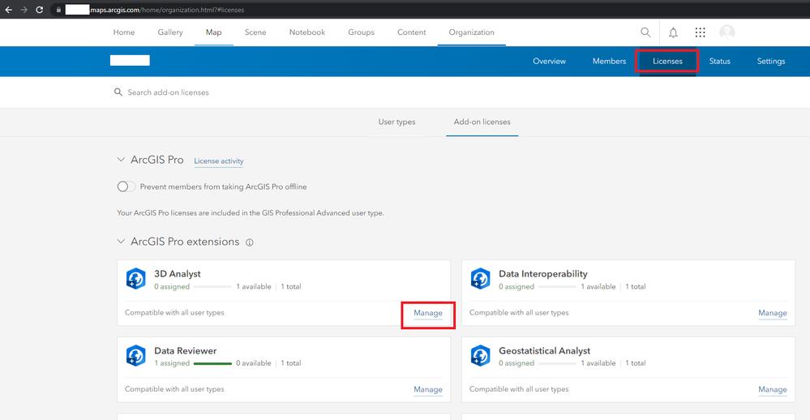Open the Groups menu item
This screenshot has width=810, height=420.
click(361, 32)
